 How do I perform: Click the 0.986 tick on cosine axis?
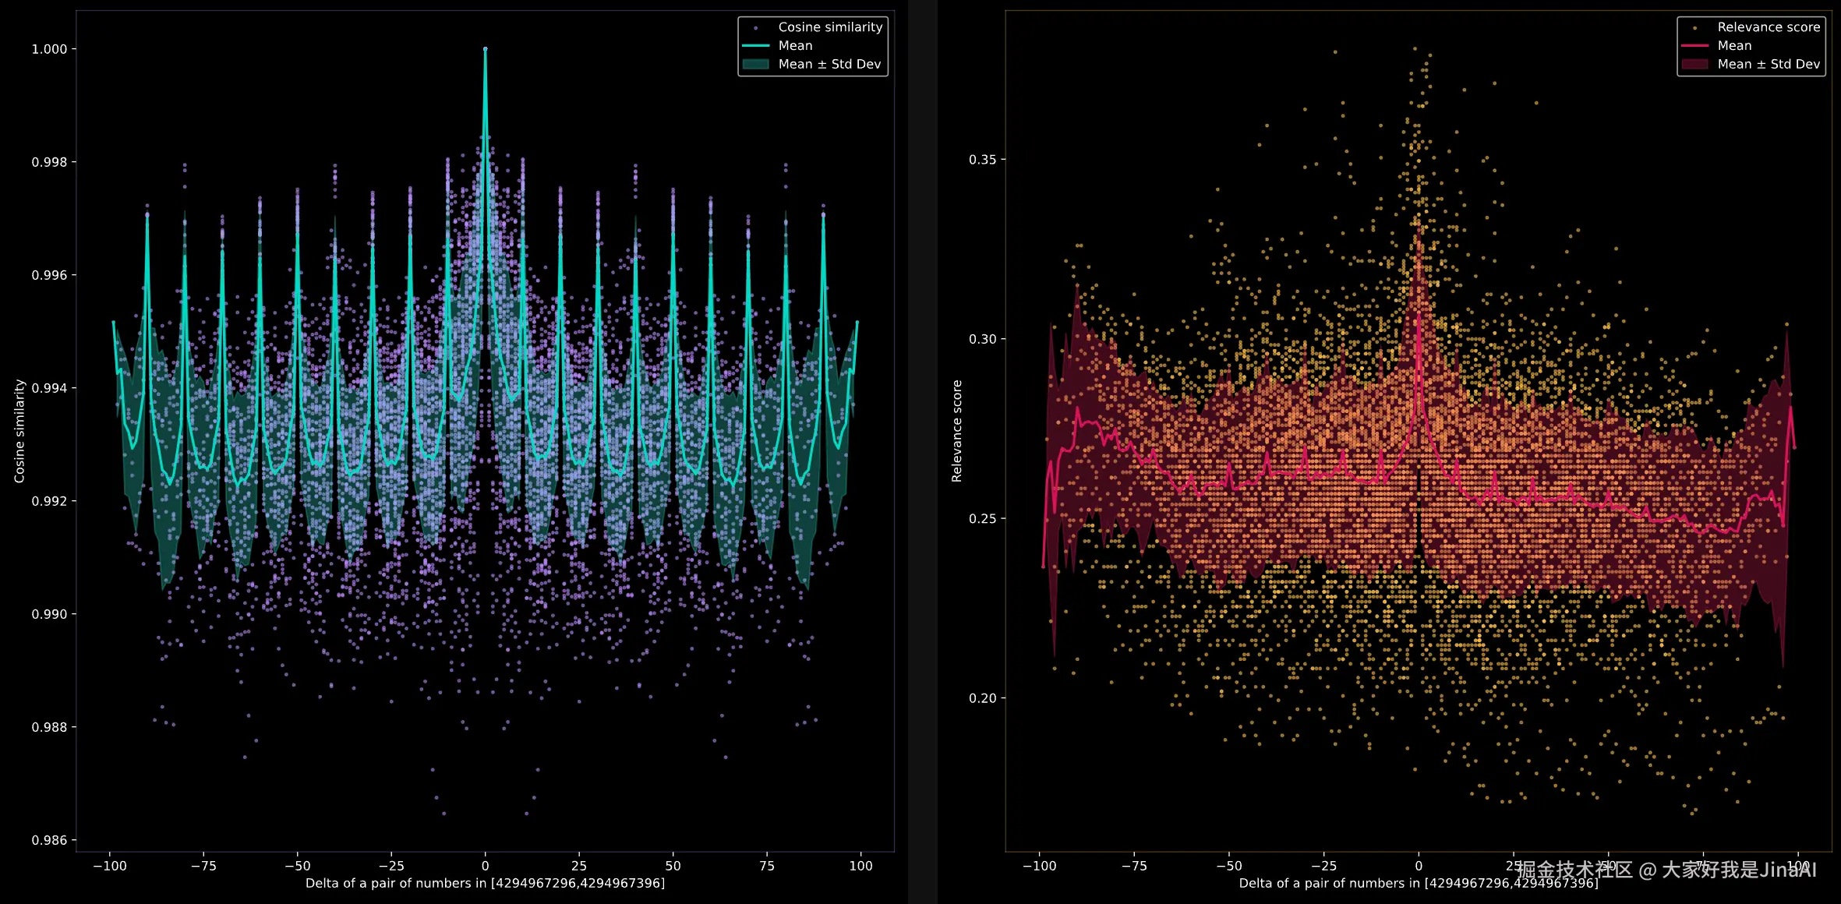point(49,840)
